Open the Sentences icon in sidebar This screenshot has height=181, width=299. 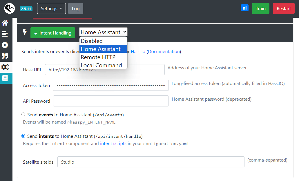tap(5, 34)
